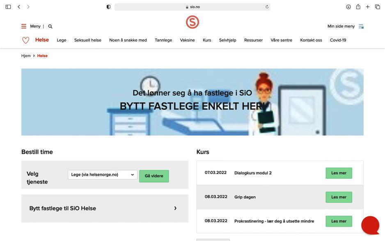Open the Min side meny icon

pos(361,26)
